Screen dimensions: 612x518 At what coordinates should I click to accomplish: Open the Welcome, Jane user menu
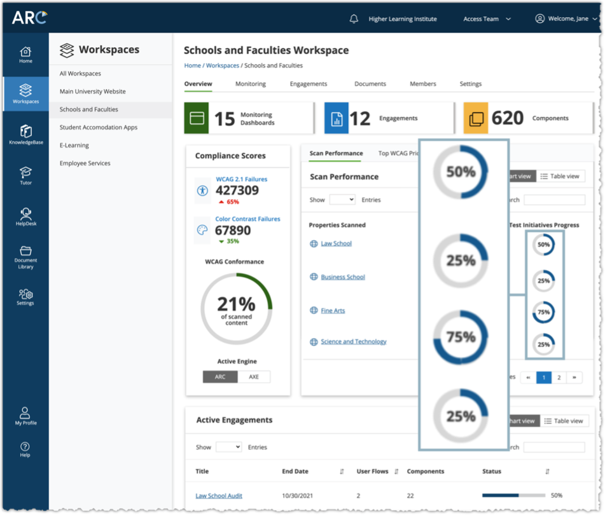[x=566, y=19]
